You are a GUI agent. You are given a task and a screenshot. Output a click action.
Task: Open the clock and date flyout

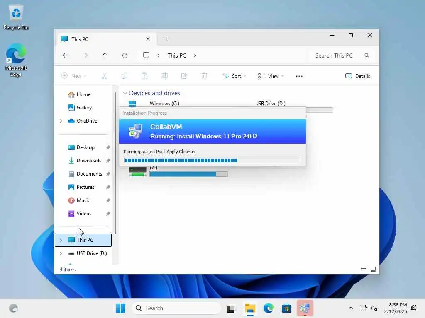click(396, 308)
